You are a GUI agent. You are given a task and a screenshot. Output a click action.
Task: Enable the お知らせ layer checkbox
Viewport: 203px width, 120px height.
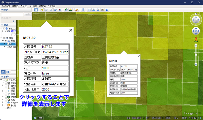pyautogui.click(x=6, y=83)
